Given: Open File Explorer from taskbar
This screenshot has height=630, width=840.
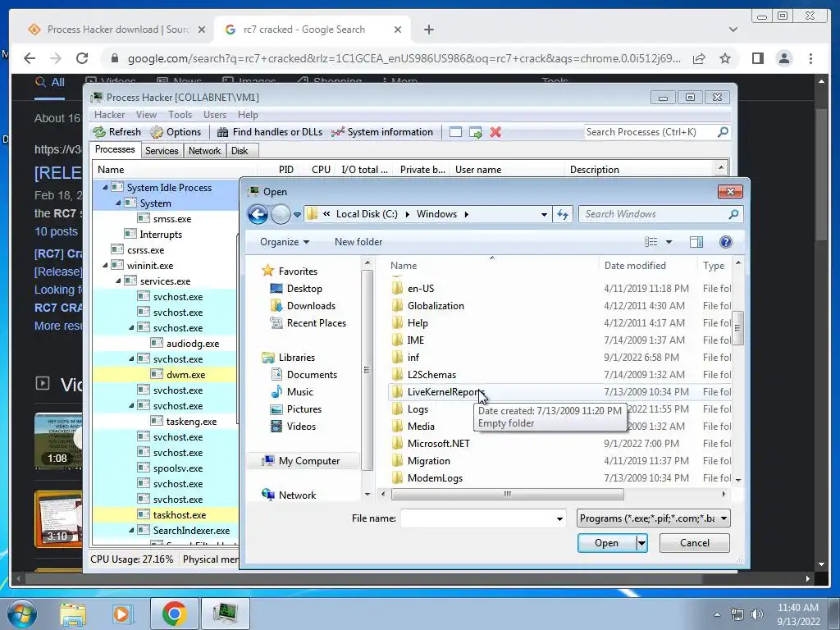Looking at the screenshot, I should coord(73,614).
